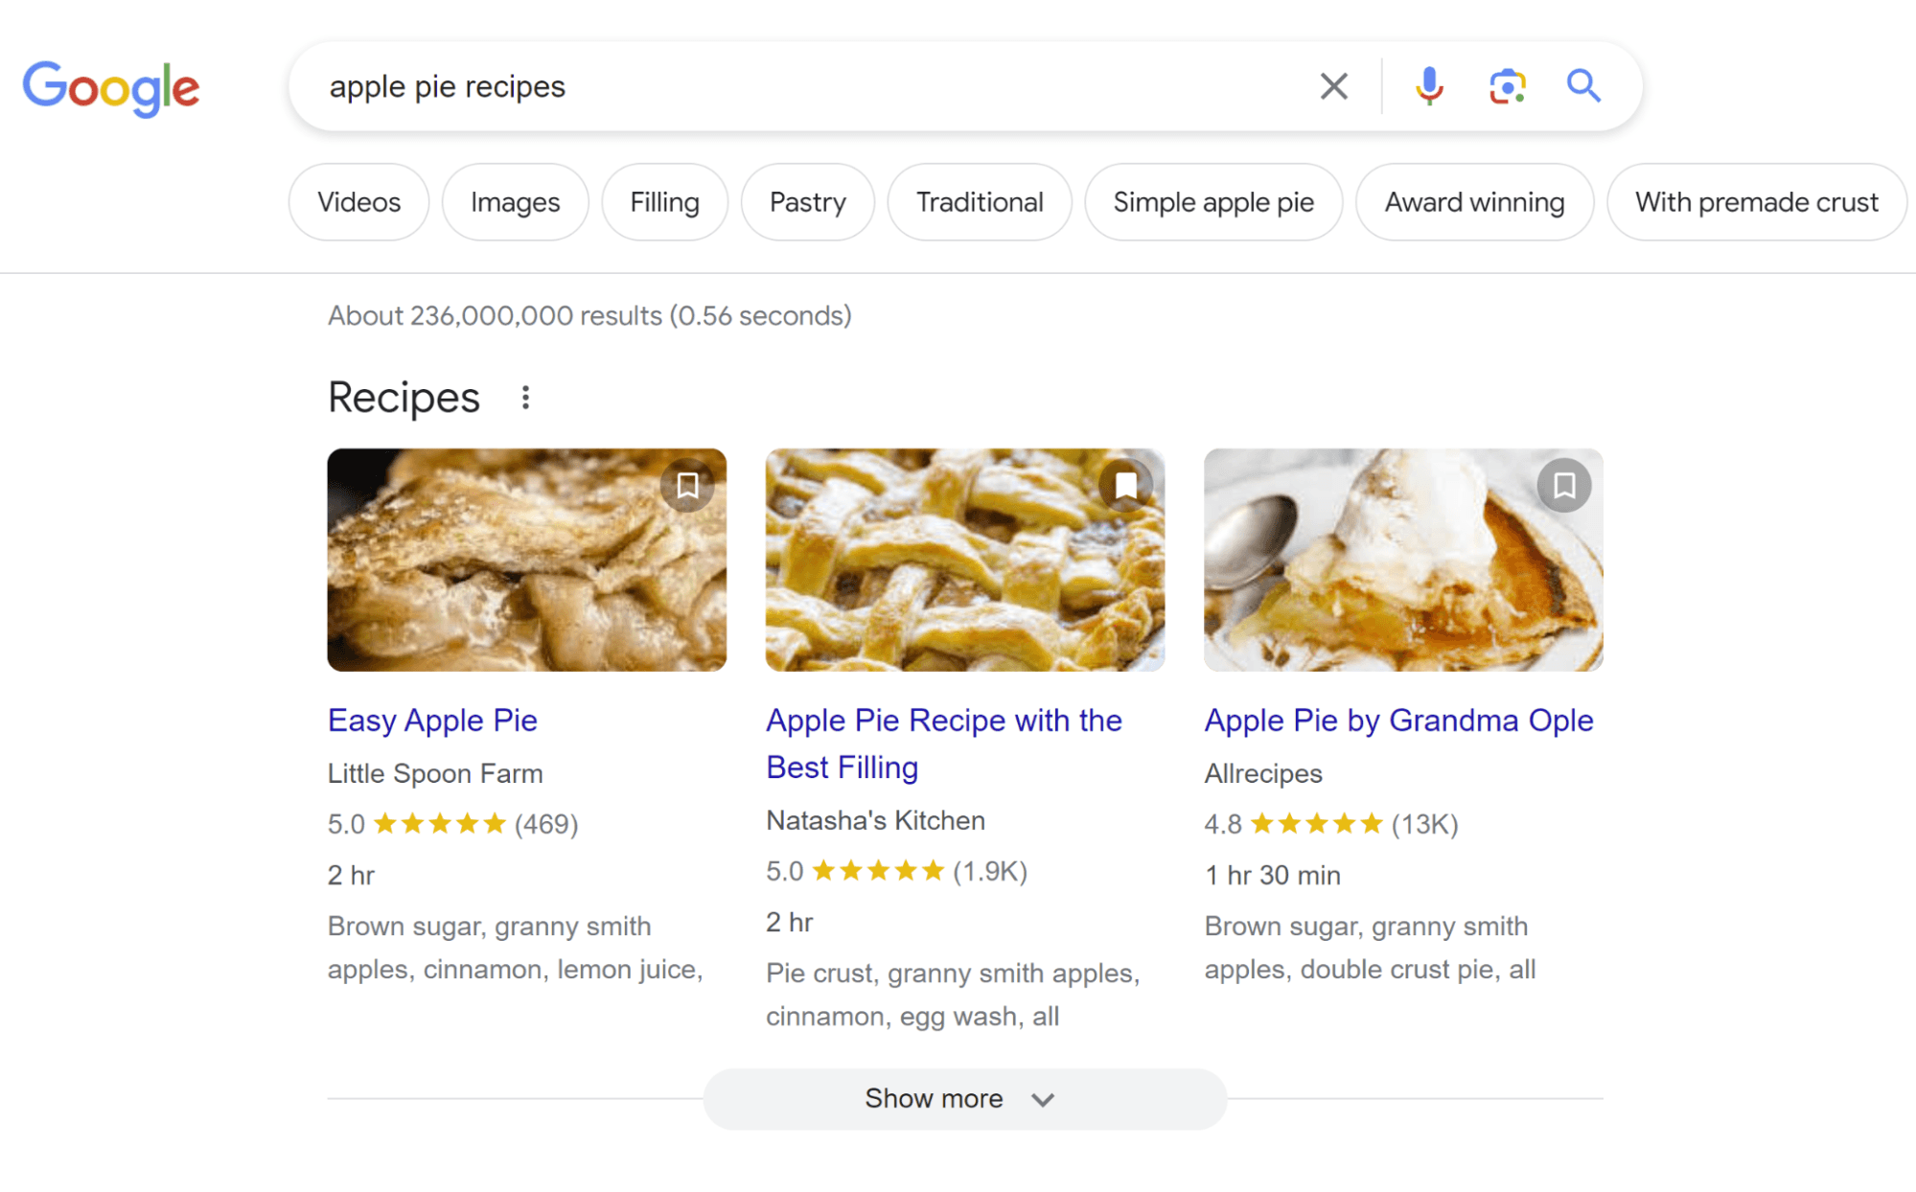Expand recipes with Show more

(x=963, y=1099)
